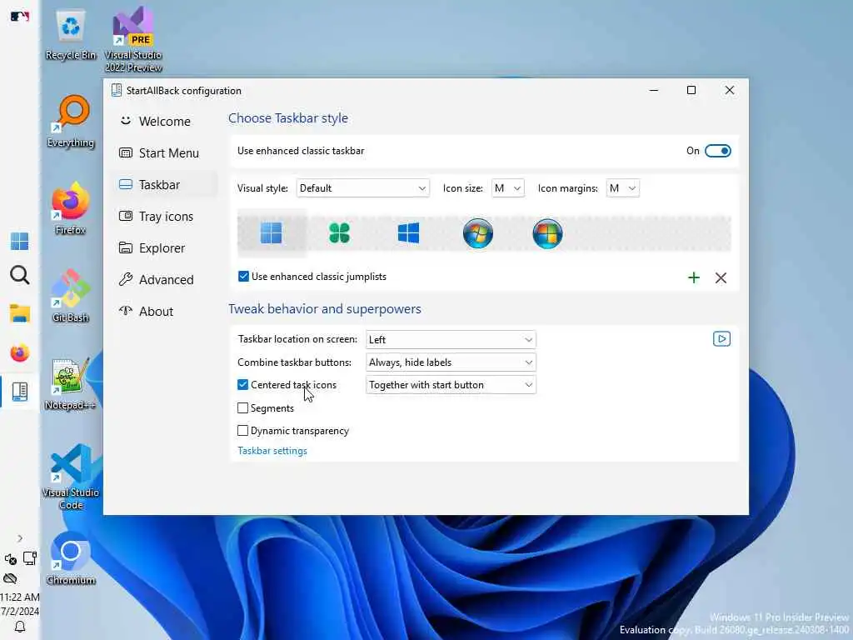Enable Dynamic transparency checkbox
Image resolution: width=853 pixels, height=640 pixels.
(242, 431)
